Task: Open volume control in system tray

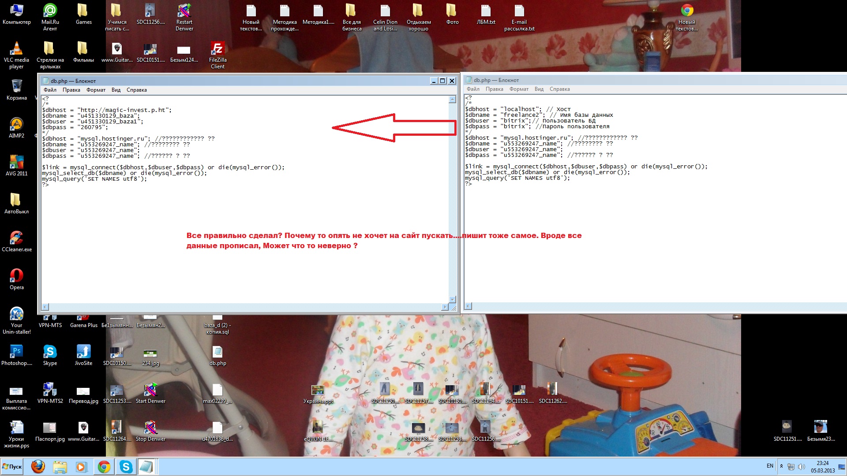Action: 802,467
